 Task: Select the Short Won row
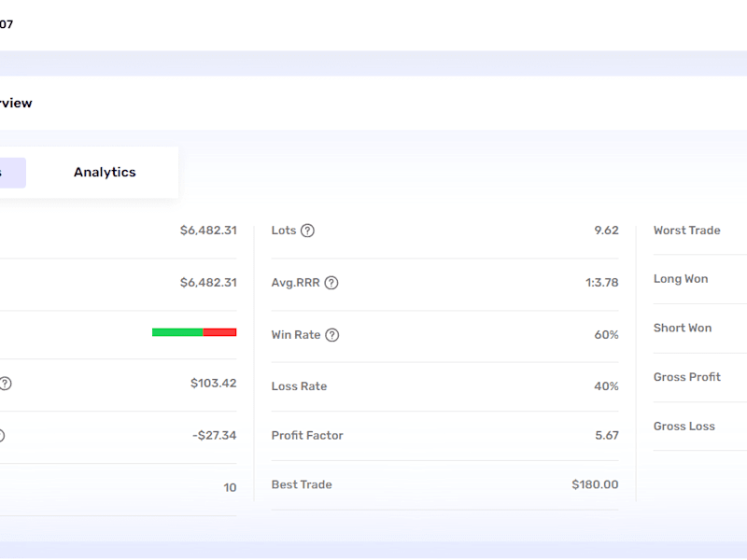click(700, 329)
